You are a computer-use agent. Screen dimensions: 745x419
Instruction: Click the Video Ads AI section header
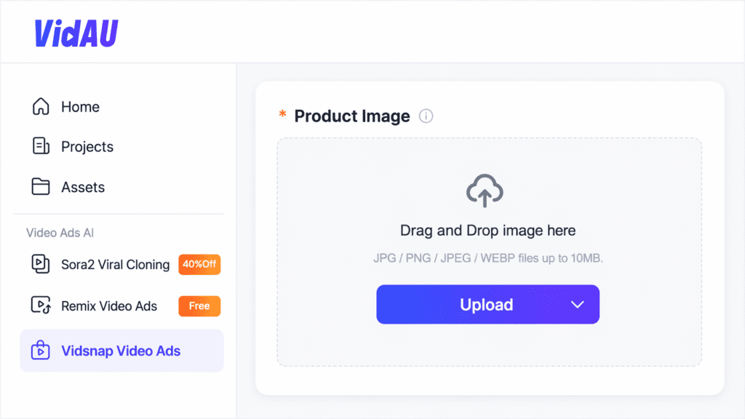coord(60,232)
